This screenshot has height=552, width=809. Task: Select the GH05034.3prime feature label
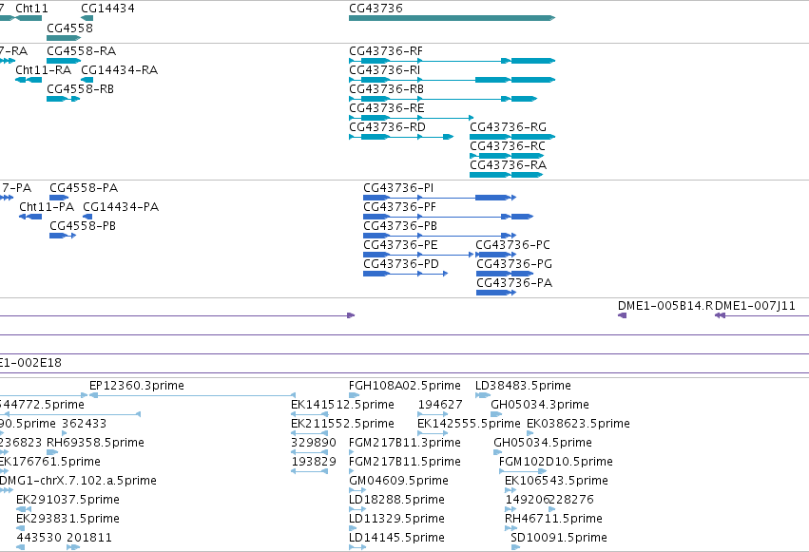click(x=540, y=405)
